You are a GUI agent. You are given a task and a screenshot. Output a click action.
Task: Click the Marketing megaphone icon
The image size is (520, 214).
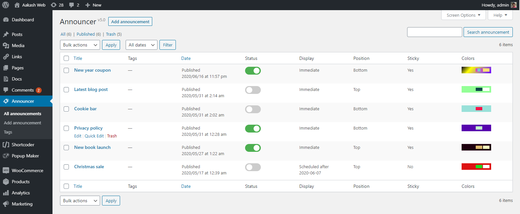[x=6, y=204]
